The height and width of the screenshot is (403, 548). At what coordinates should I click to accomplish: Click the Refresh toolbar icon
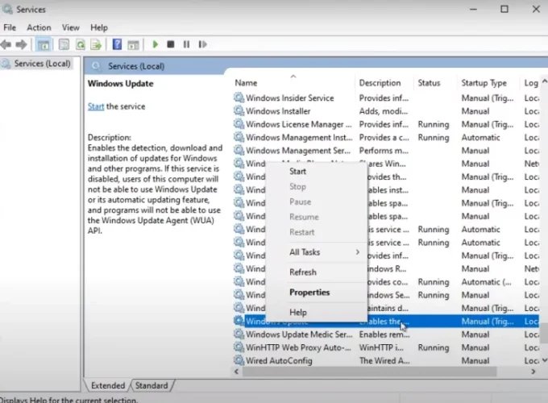(x=81, y=45)
